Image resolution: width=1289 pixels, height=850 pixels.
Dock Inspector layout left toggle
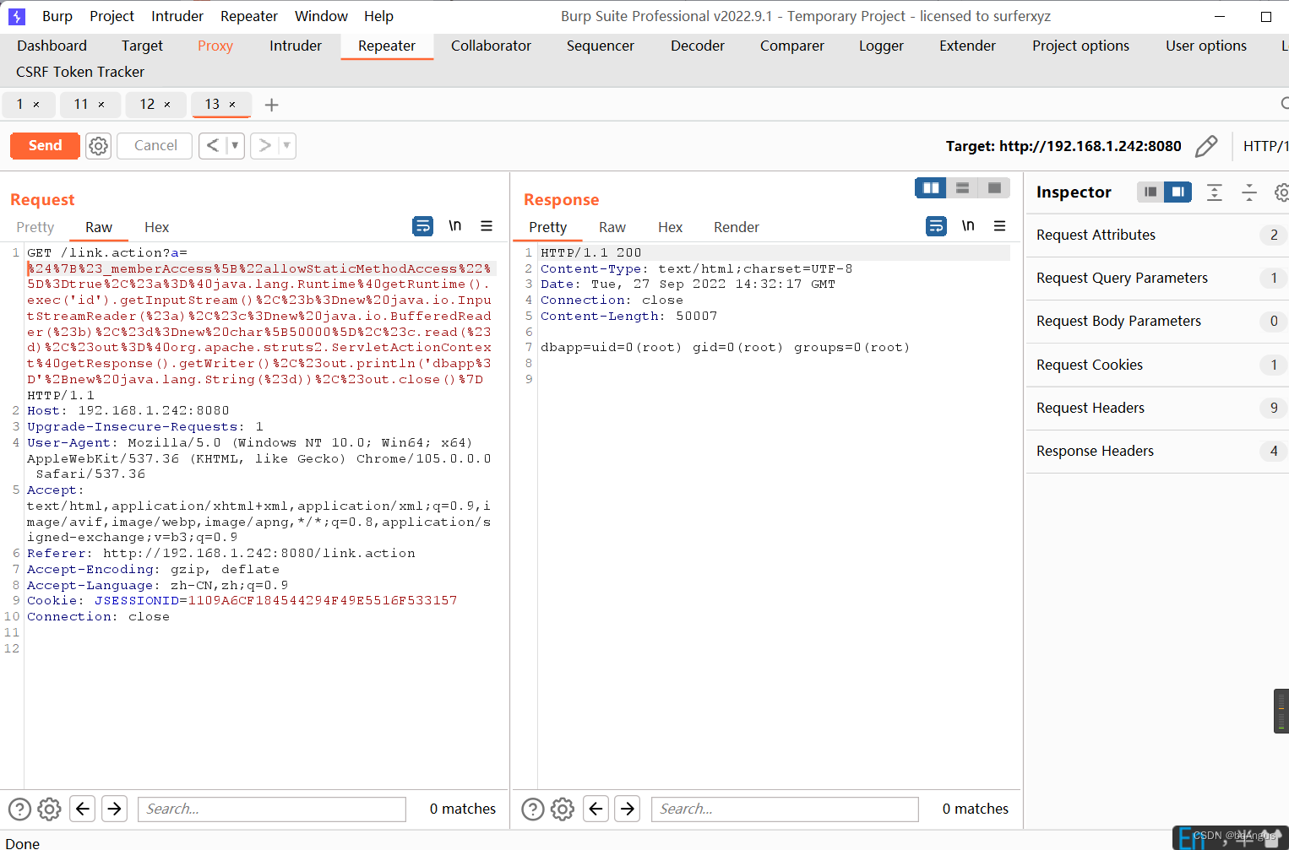click(1150, 192)
